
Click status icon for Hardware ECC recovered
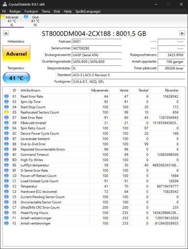(x=6, y=191)
